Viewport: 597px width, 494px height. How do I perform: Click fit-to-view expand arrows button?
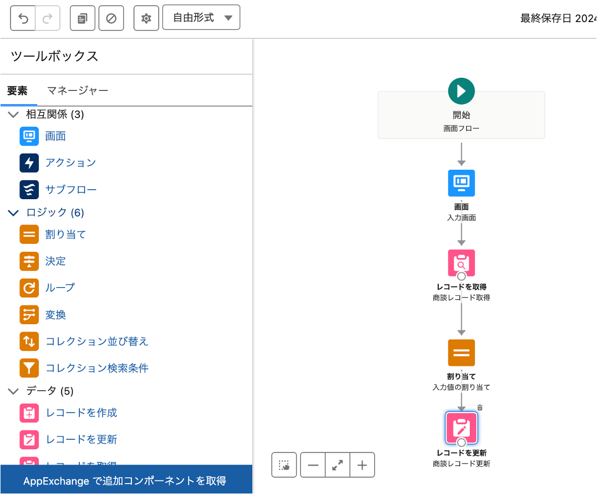(x=337, y=465)
